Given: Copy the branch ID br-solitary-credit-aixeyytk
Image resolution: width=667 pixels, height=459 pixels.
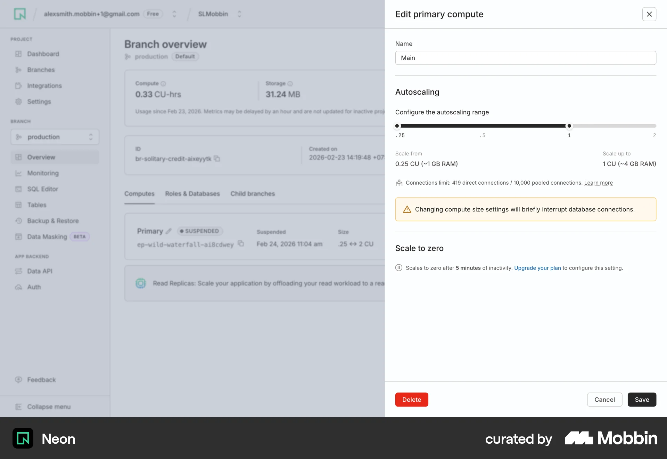Looking at the screenshot, I should point(217,159).
